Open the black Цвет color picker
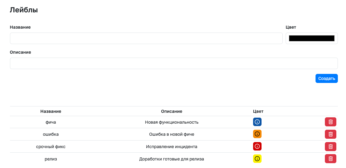 pos(312,38)
